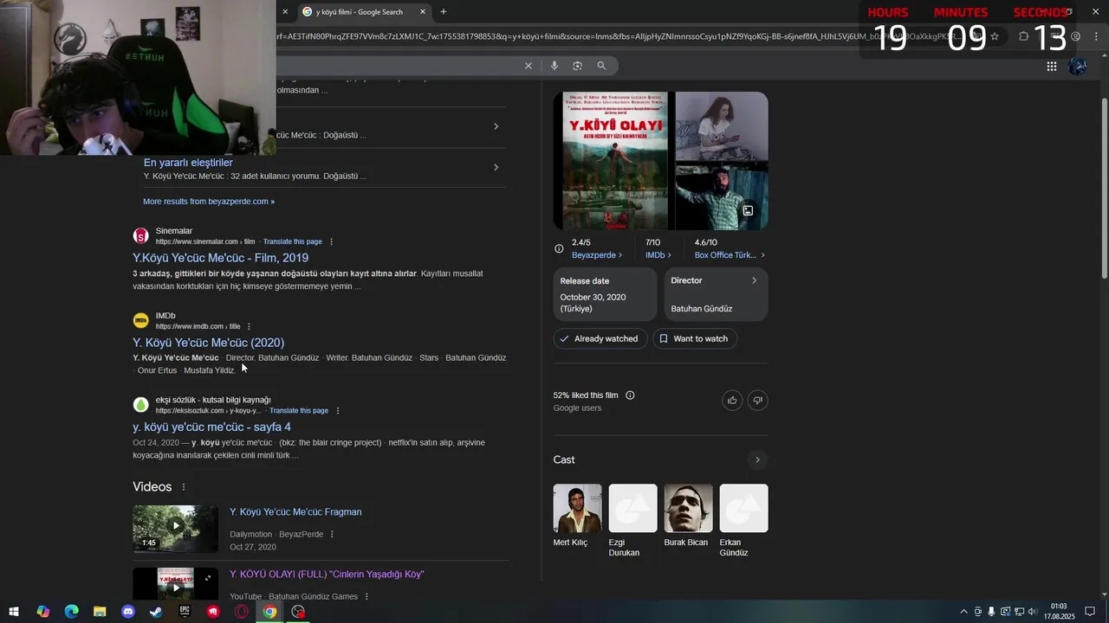This screenshot has height=623, width=1109.
Task: Open info icon next to '52% liked this film'
Action: point(630,395)
